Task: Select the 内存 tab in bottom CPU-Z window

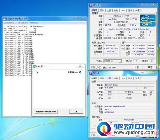Action: point(116,78)
